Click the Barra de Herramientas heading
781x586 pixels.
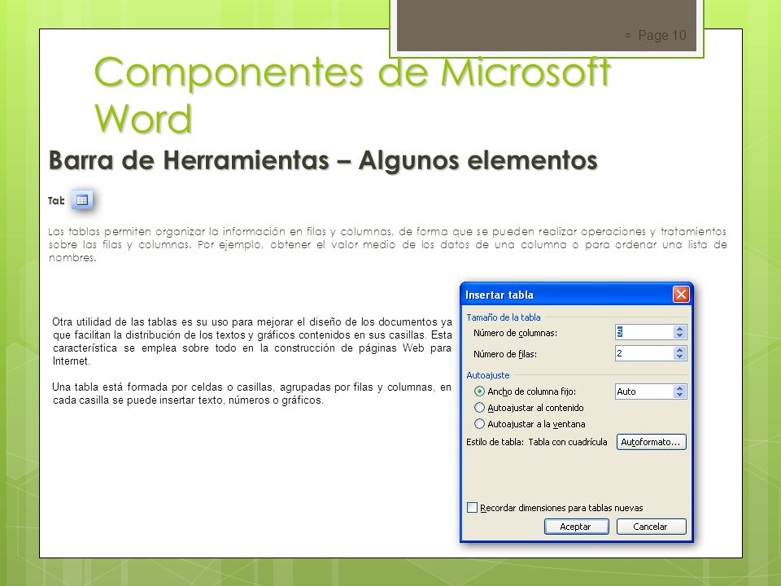(x=323, y=160)
